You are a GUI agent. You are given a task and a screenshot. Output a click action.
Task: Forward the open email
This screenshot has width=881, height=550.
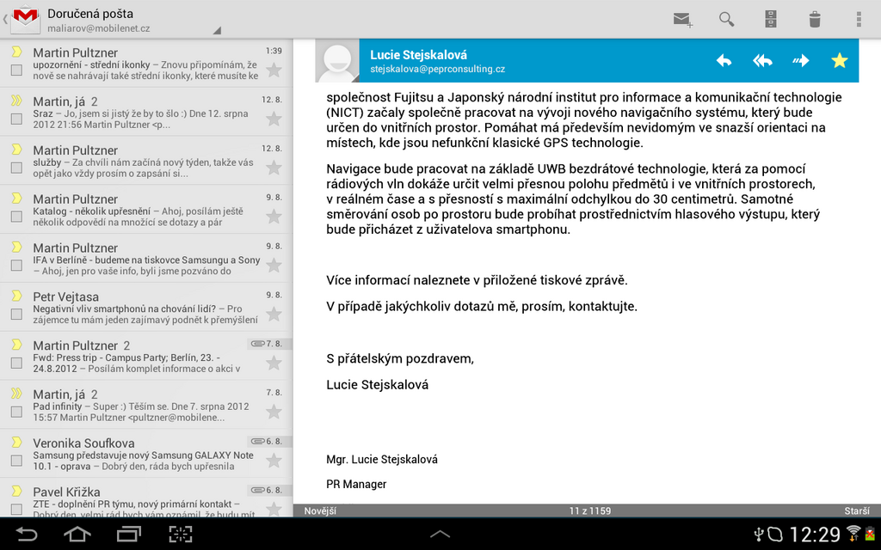pos(801,60)
